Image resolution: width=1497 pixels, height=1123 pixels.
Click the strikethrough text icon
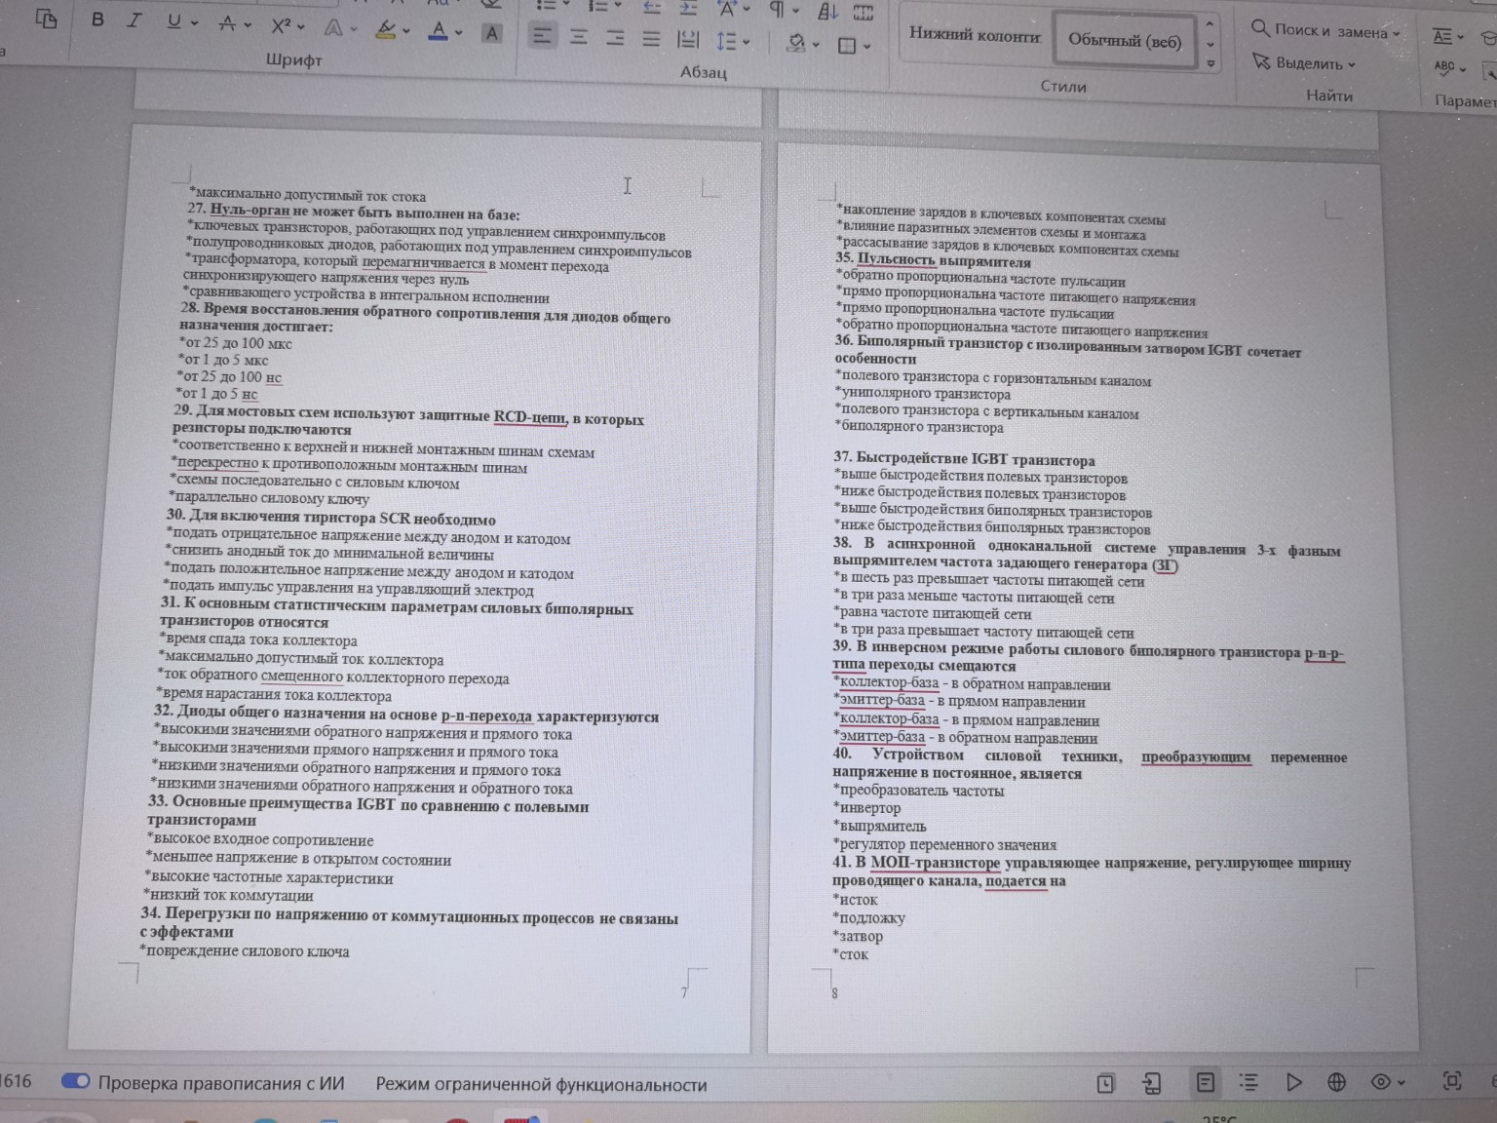click(x=227, y=23)
